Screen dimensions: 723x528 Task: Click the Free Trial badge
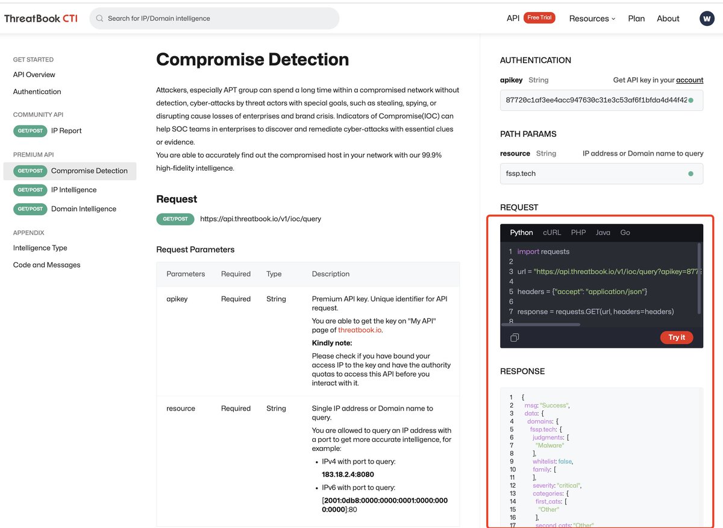point(539,18)
